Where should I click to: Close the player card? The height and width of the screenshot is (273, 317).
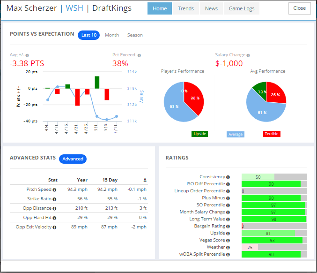coord(299,8)
